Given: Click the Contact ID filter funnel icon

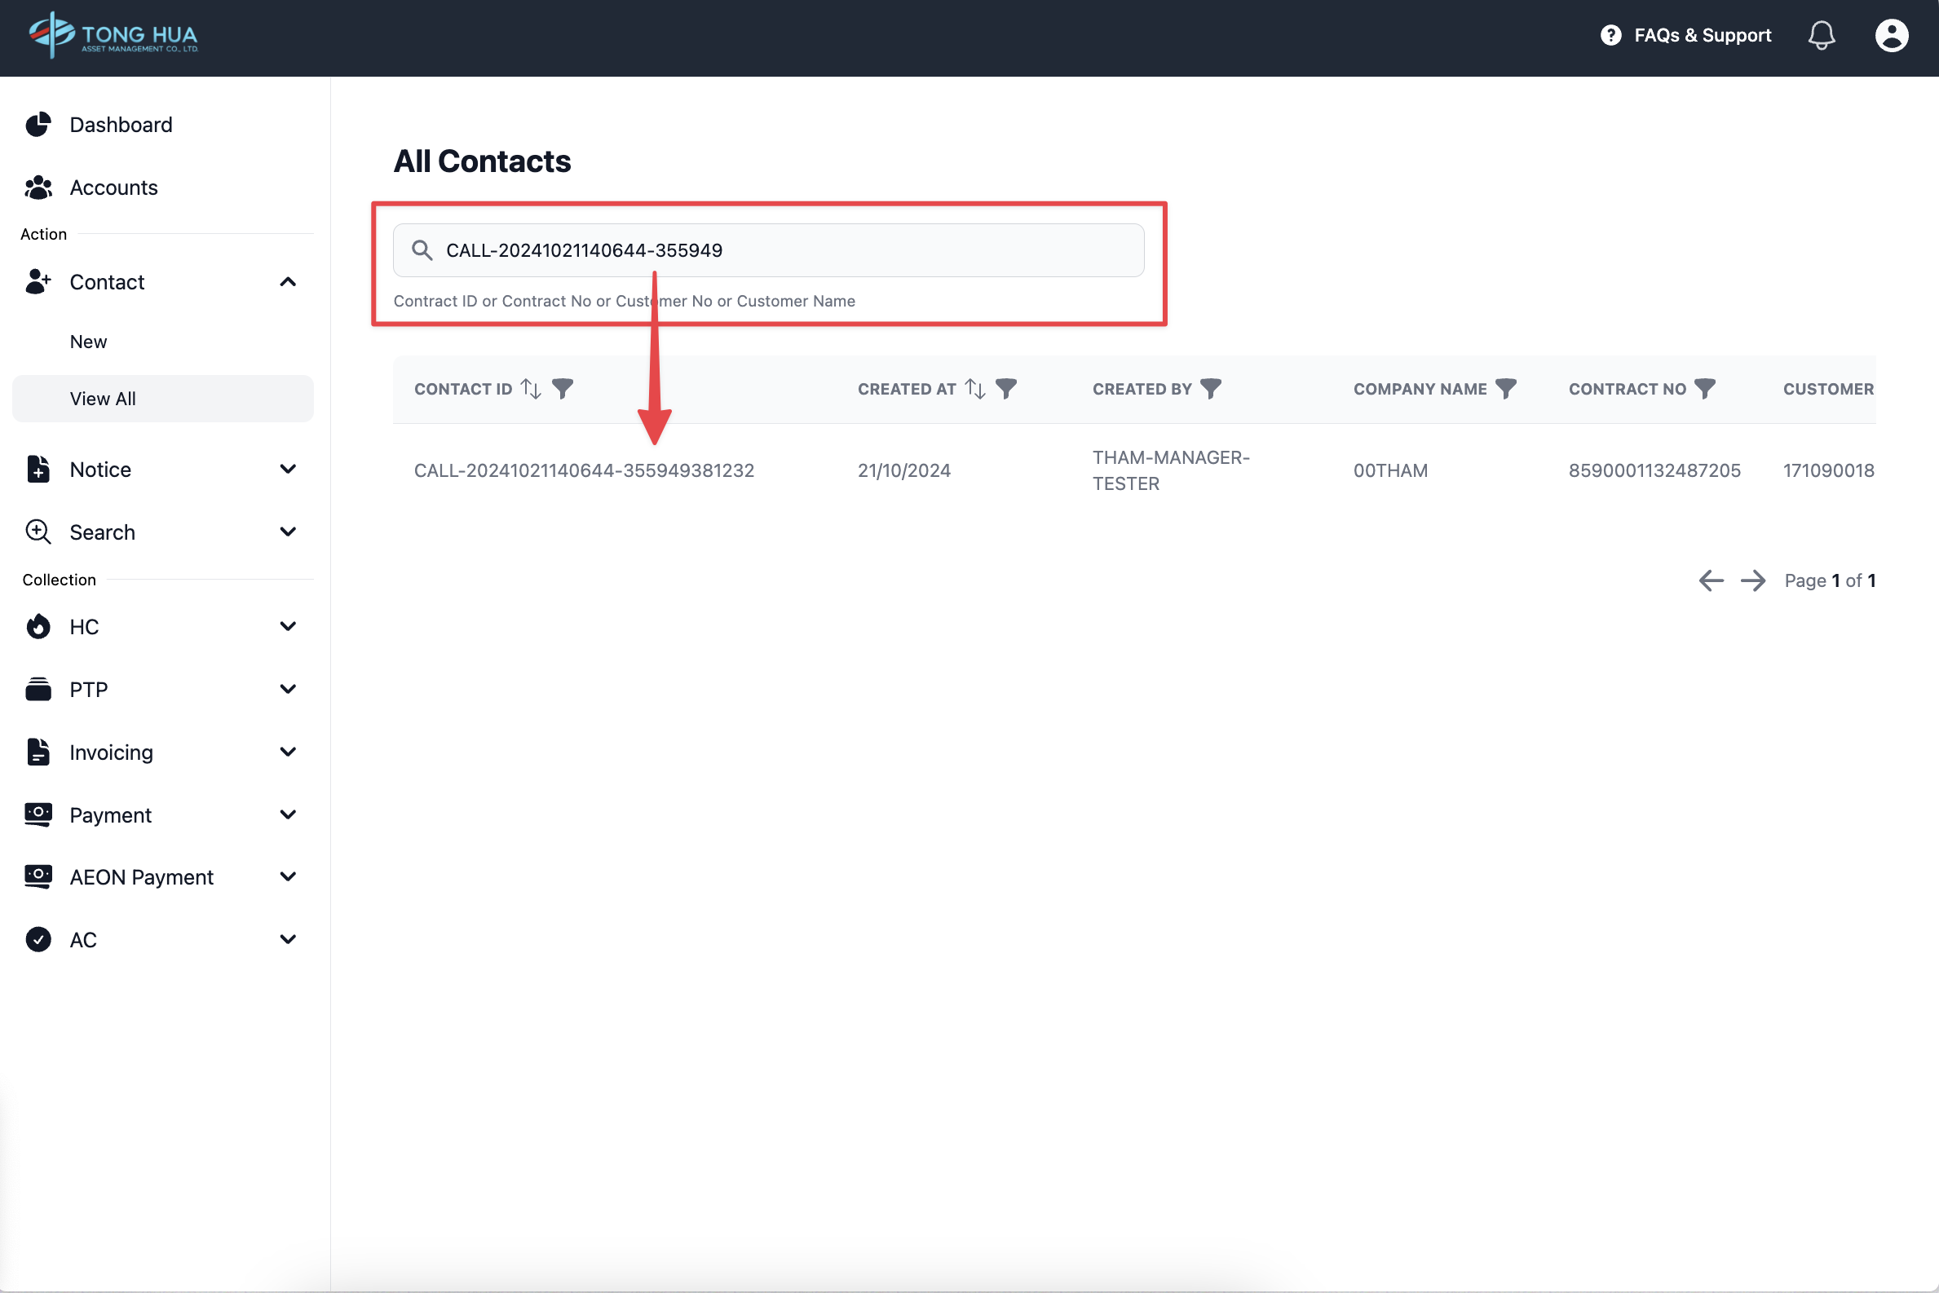Looking at the screenshot, I should coord(563,388).
